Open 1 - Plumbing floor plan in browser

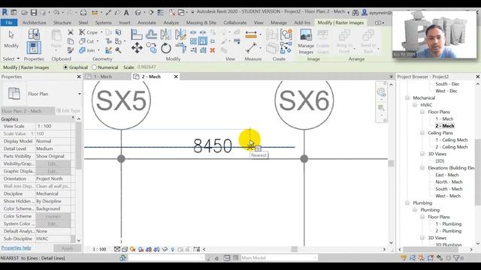[448, 223]
